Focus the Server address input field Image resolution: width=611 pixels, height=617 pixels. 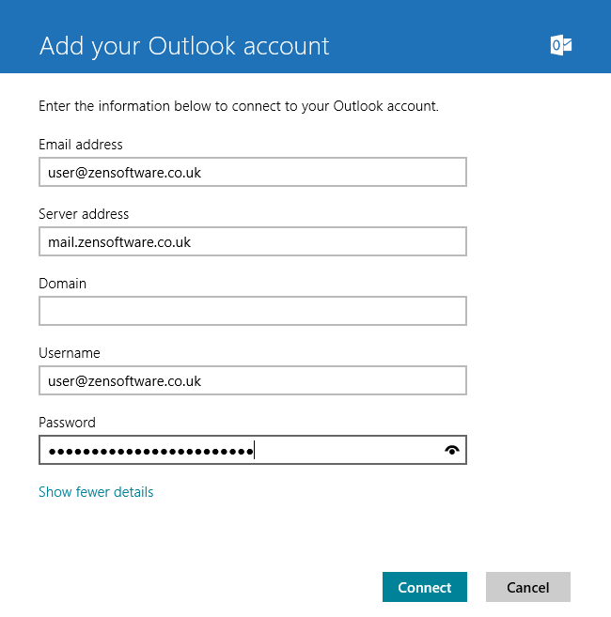tap(253, 241)
